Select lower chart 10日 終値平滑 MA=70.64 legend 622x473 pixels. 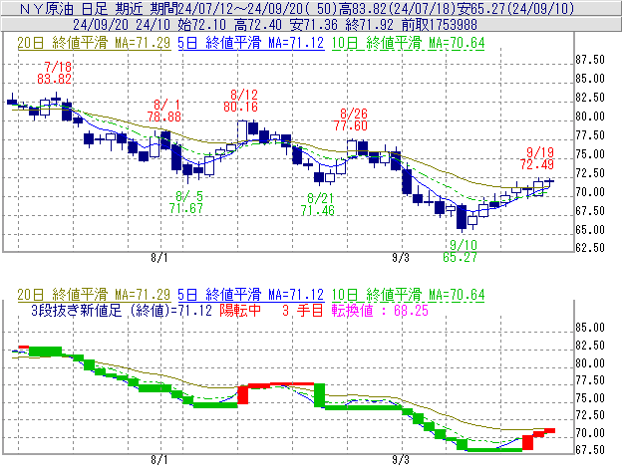(x=409, y=295)
